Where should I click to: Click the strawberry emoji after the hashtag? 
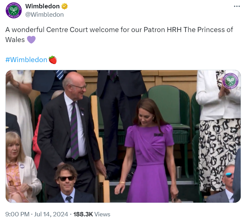point(53,60)
